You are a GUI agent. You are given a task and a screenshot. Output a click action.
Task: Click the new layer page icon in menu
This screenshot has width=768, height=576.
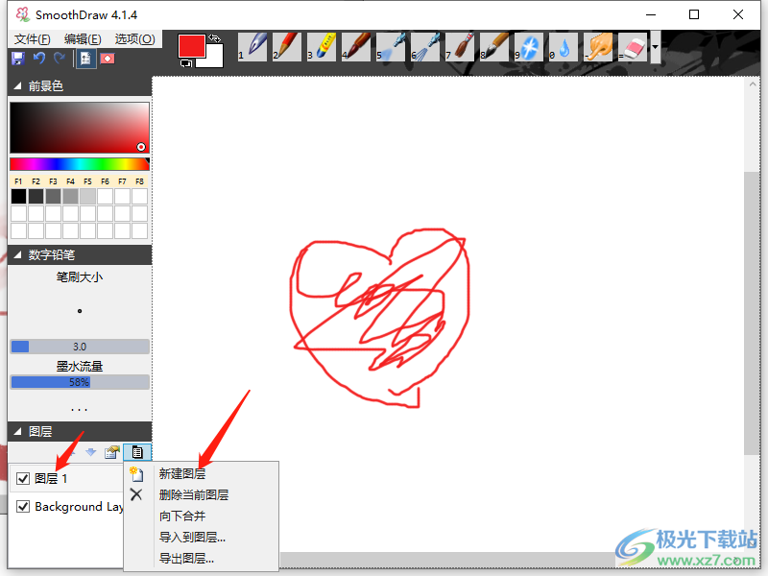[x=136, y=473]
